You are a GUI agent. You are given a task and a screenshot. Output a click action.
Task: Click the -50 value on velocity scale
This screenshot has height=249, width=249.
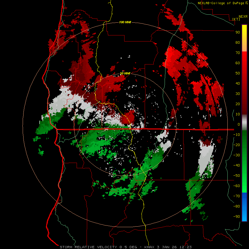coord(237,176)
